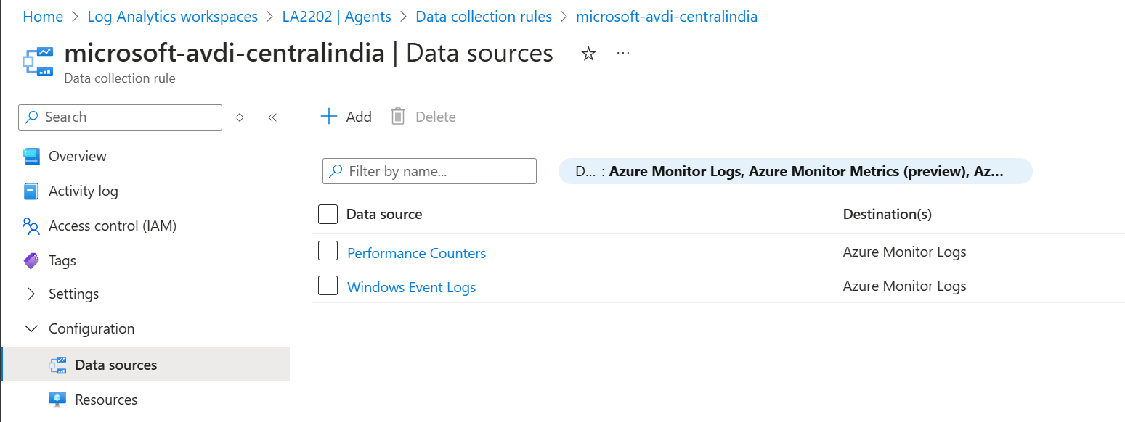Open the Destination filter pill

pyautogui.click(x=795, y=172)
